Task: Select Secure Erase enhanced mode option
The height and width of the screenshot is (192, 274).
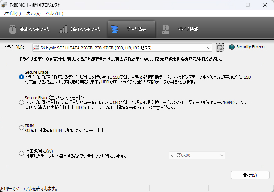Action: click(x=21, y=102)
